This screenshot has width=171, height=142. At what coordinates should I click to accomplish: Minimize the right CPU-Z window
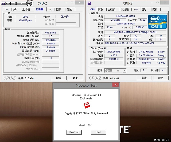[152, 3]
